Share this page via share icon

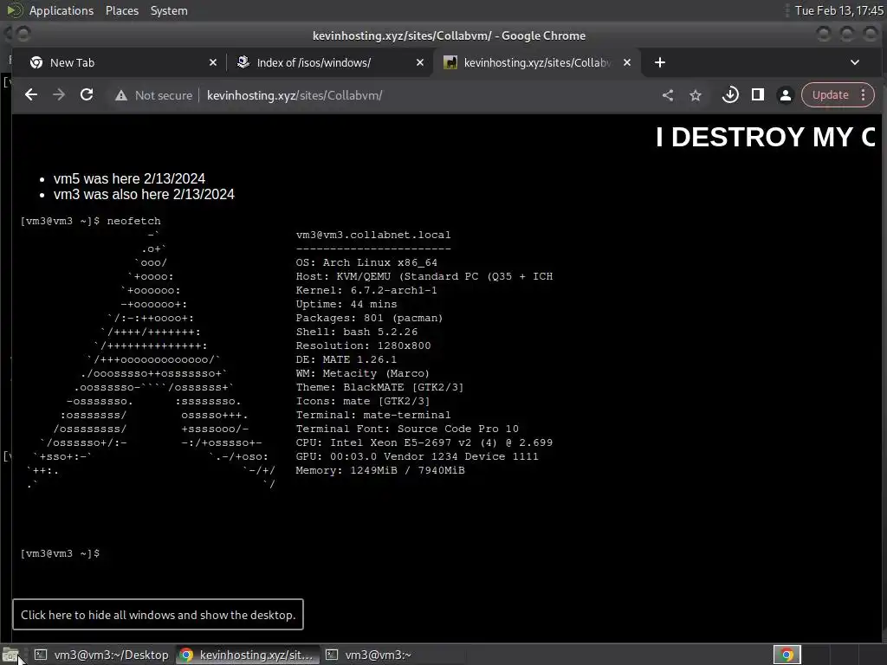(x=668, y=95)
